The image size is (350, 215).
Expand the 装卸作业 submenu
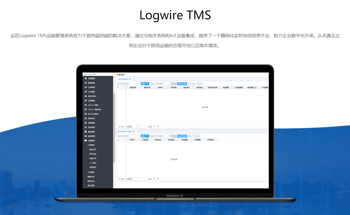point(91,181)
